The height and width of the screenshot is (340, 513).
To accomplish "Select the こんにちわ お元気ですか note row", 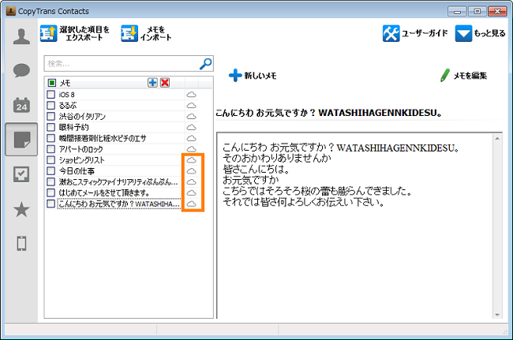I will click(x=118, y=204).
